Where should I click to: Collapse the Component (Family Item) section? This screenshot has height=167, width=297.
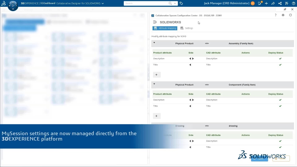point(154,84)
